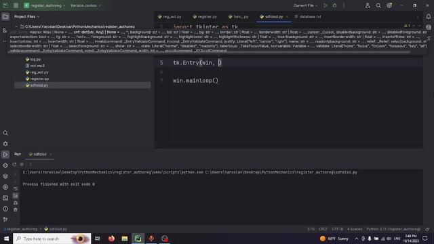Rerun sdfoisd from Run panel toolbar
This screenshot has width=434, height=244.
(x=14, y=164)
